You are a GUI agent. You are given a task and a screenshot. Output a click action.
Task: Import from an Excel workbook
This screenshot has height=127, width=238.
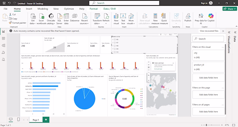click(41, 19)
